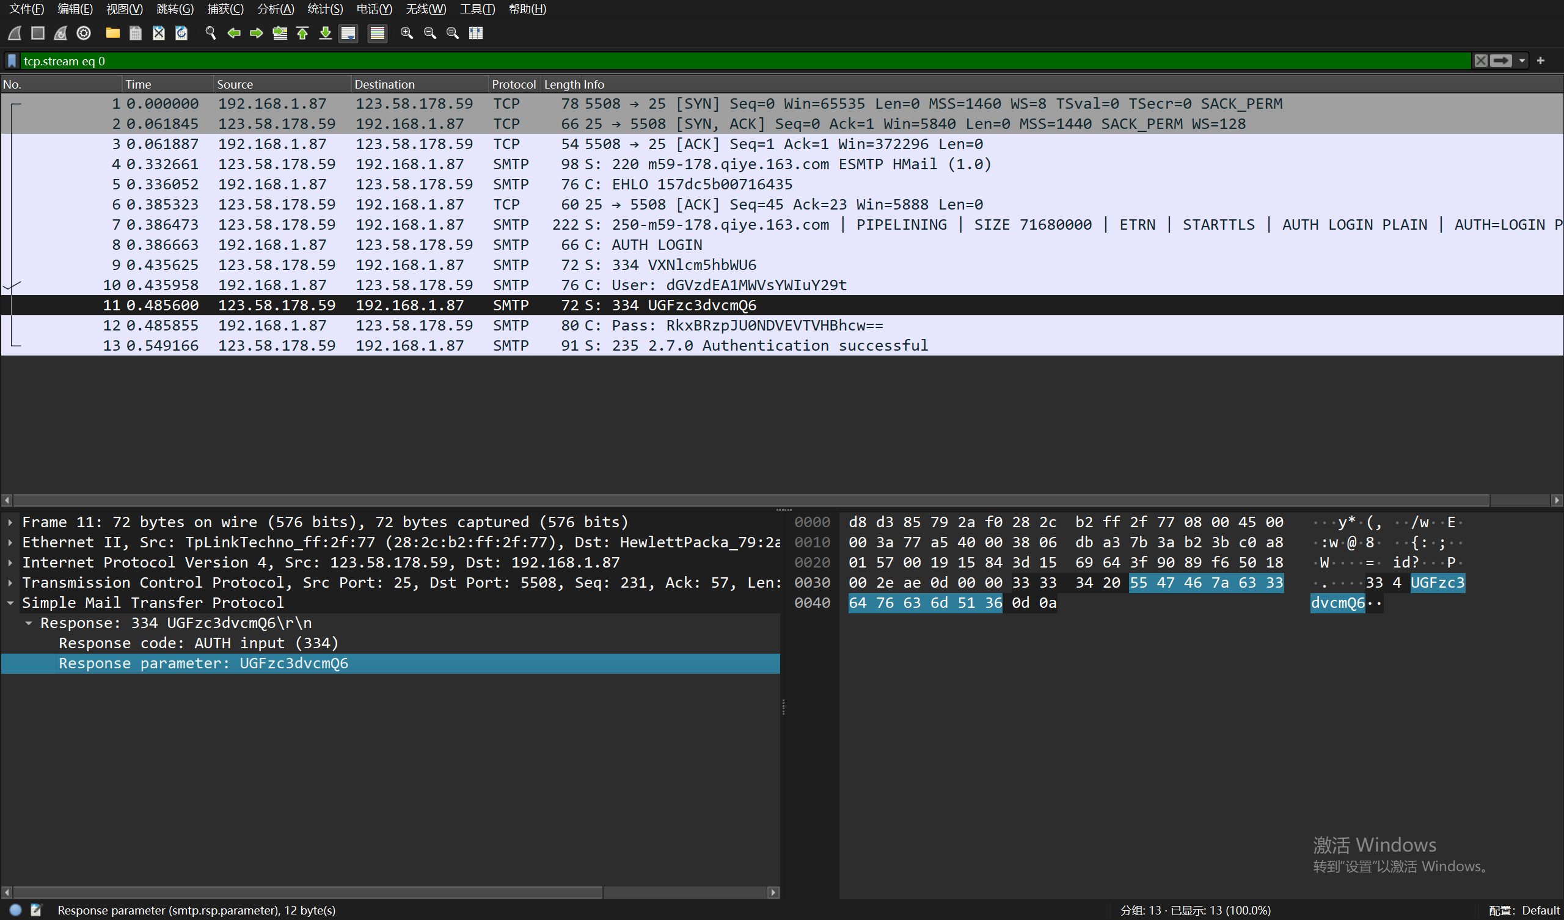Open the 统计(S) menu
1564x920 pixels.
click(324, 9)
